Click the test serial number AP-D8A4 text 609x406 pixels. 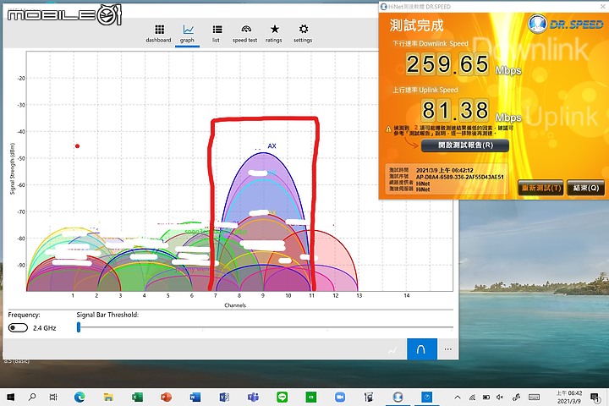pyautogui.click(x=459, y=177)
